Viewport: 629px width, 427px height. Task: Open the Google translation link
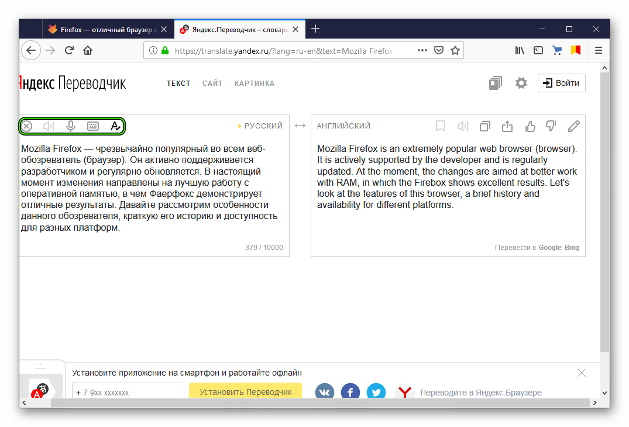pos(550,248)
